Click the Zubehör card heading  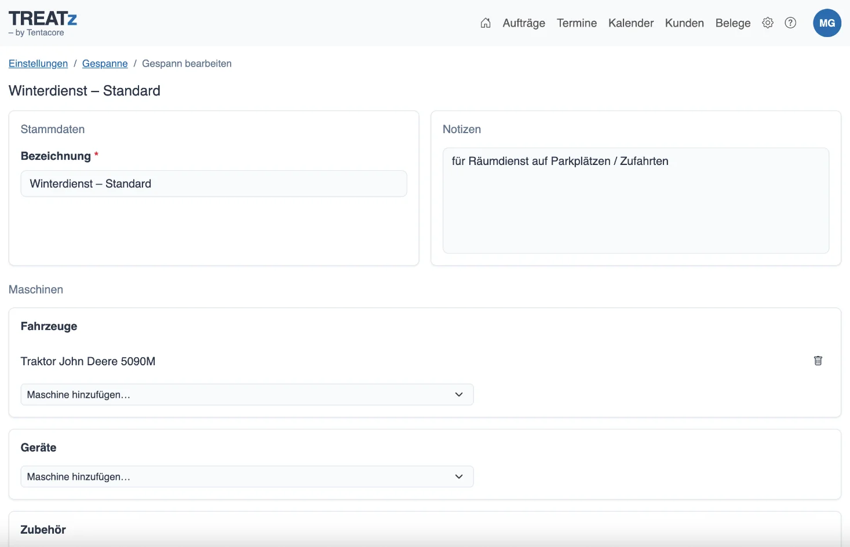click(43, 530)
